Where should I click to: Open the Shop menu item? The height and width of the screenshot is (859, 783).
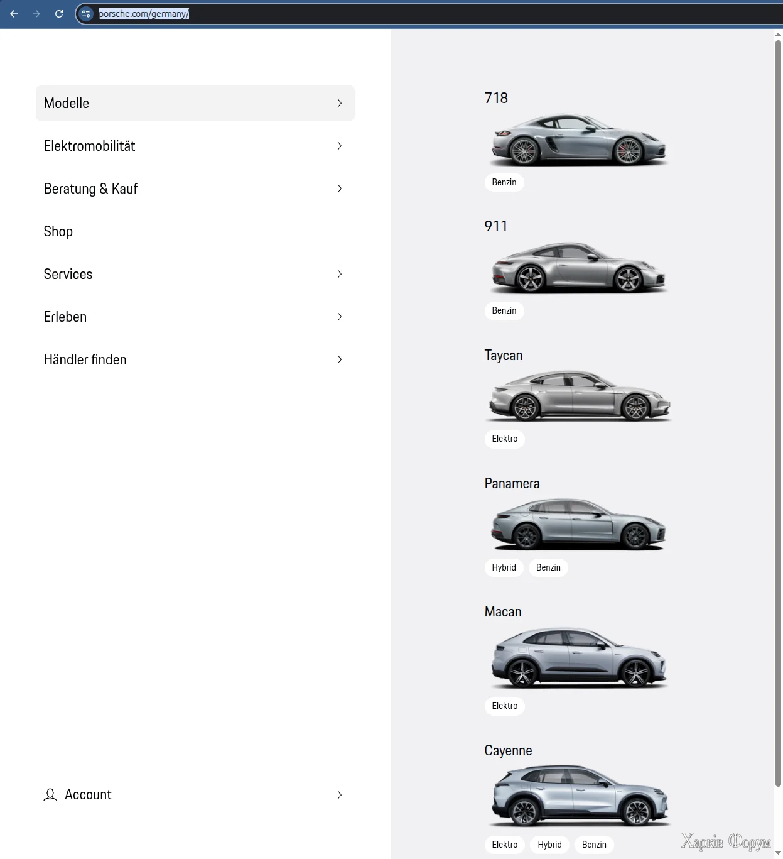195,231
